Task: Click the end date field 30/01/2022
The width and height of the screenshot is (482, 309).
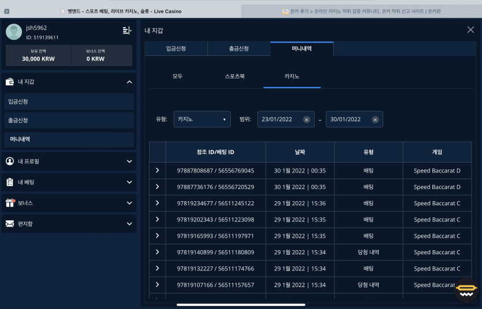Action: click(x=354, y=119)
